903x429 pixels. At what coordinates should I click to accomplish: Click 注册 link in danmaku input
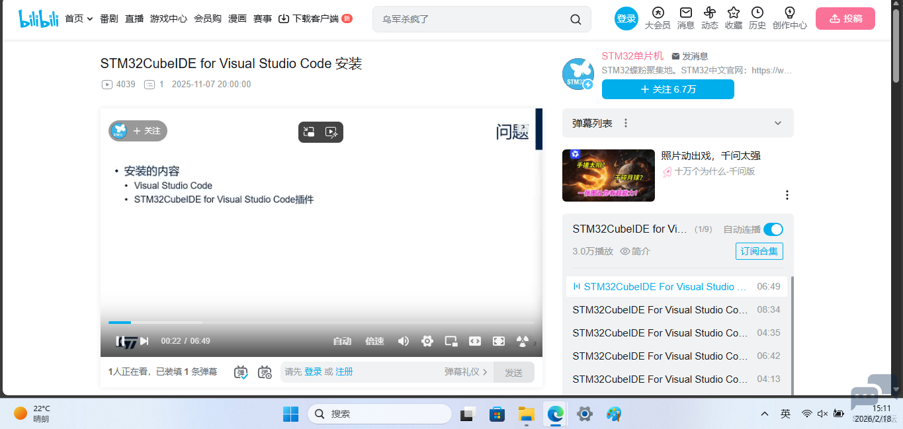344,372
